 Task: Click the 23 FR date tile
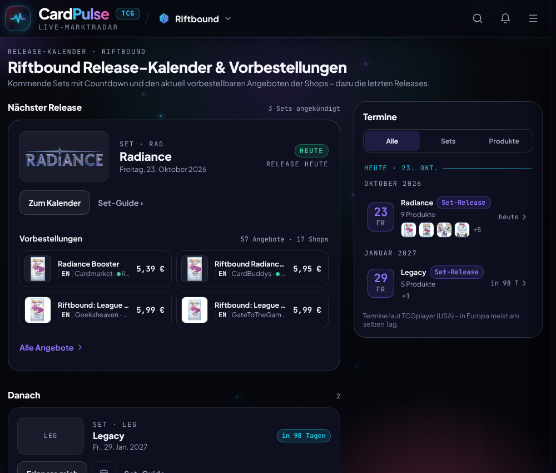(381, 217)
